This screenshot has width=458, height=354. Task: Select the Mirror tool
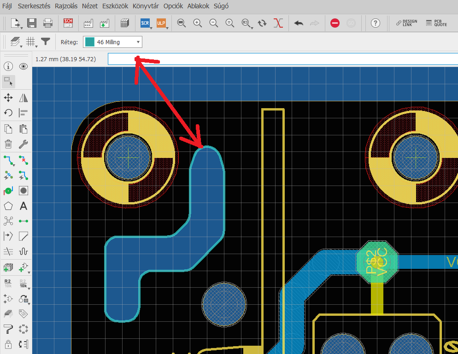pos(23,98)
